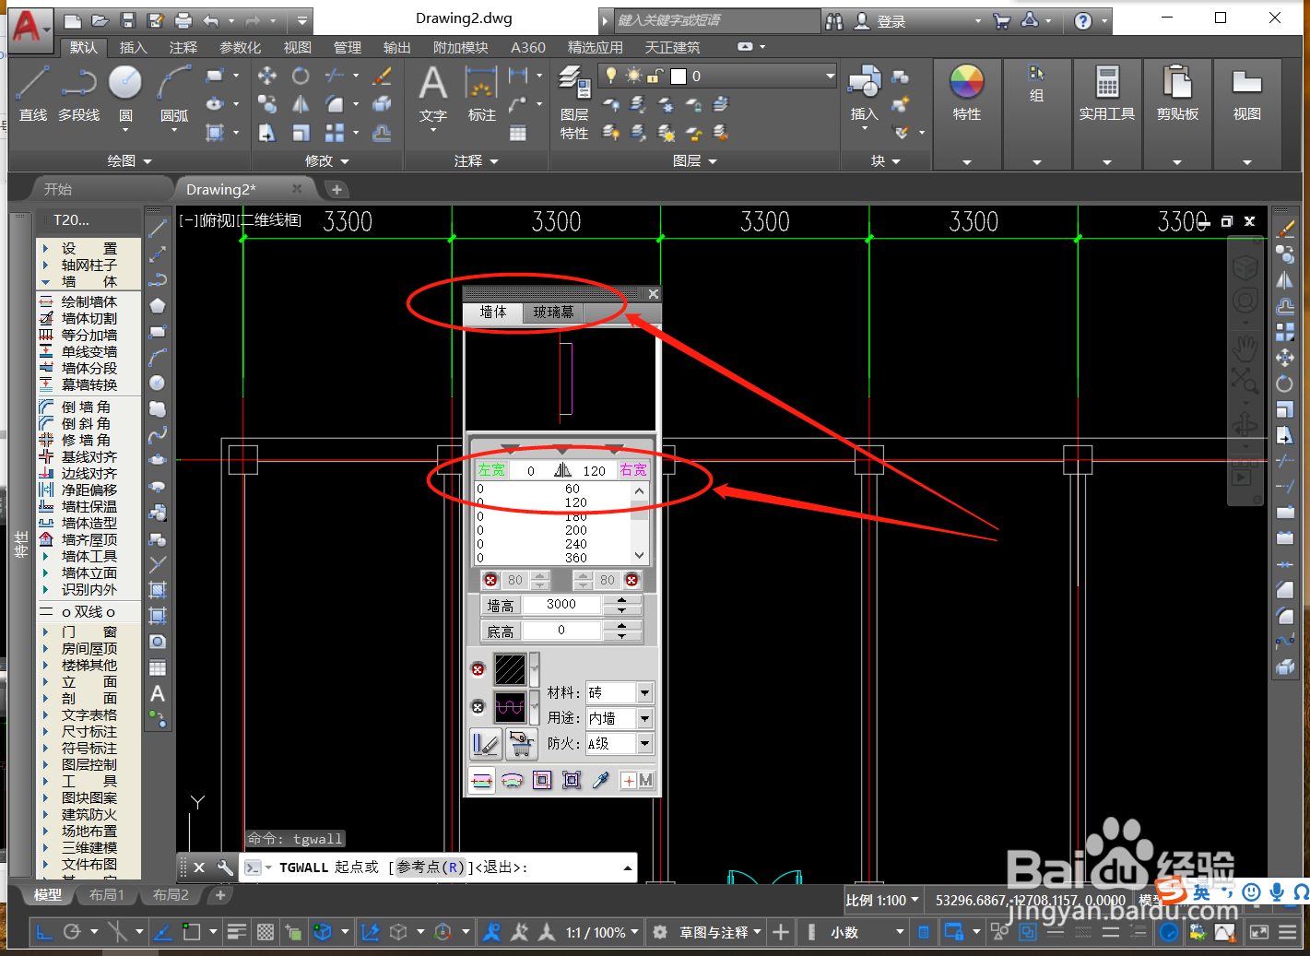Expand the 绘图 draw panel
Viewport: 1310px width, 956px height.
point(130,160)
